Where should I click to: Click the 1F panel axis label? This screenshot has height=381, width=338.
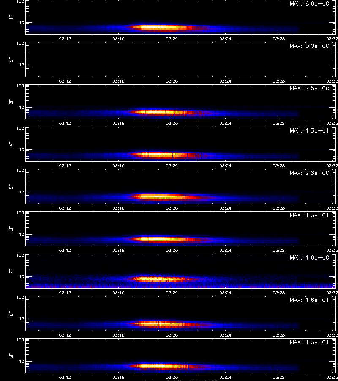(x=11, y=17)
